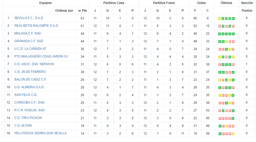Click Real Betis's first red P result icon
The width and height of the screenshot is (256, 142).
220,26
